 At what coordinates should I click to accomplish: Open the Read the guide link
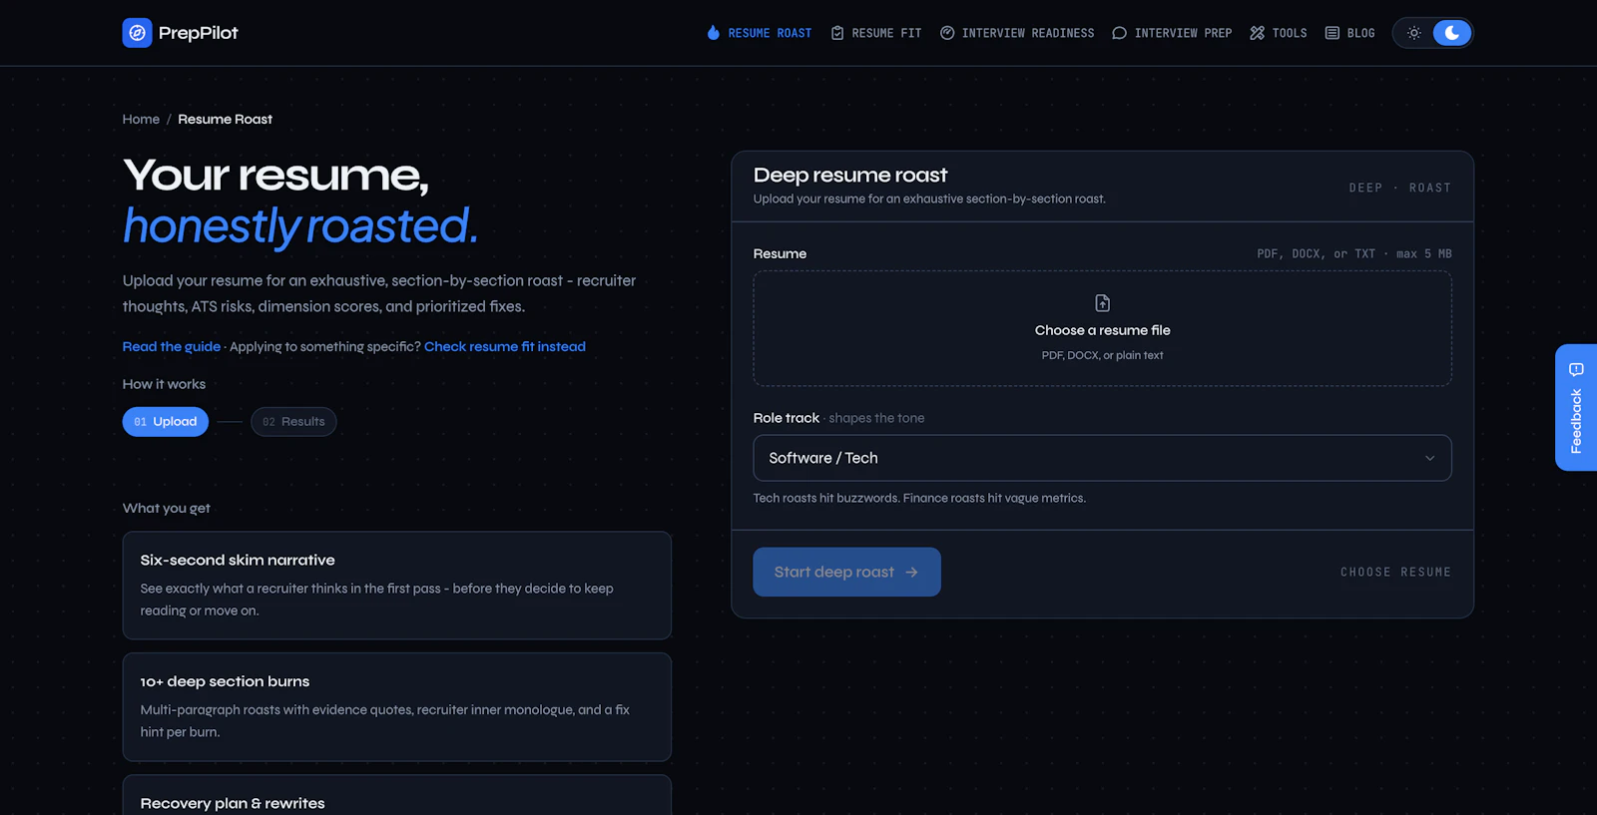click(172, 346)
